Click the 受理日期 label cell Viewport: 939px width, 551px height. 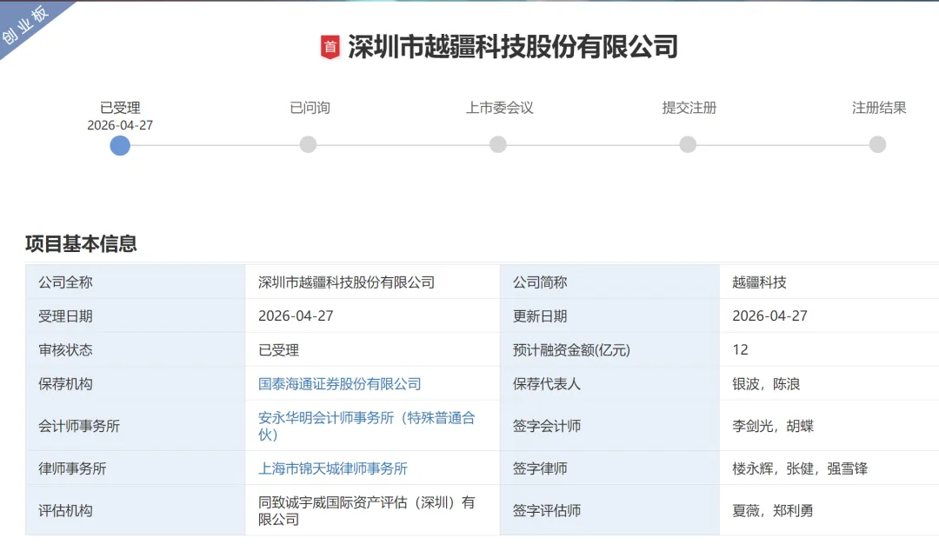tap(136, 315)
